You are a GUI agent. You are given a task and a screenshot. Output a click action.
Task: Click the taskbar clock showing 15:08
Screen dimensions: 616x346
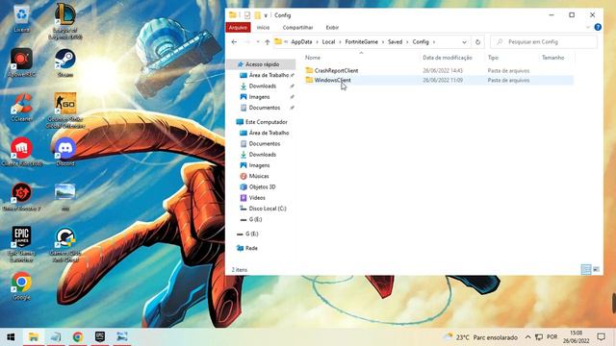[x=577, y=337]
